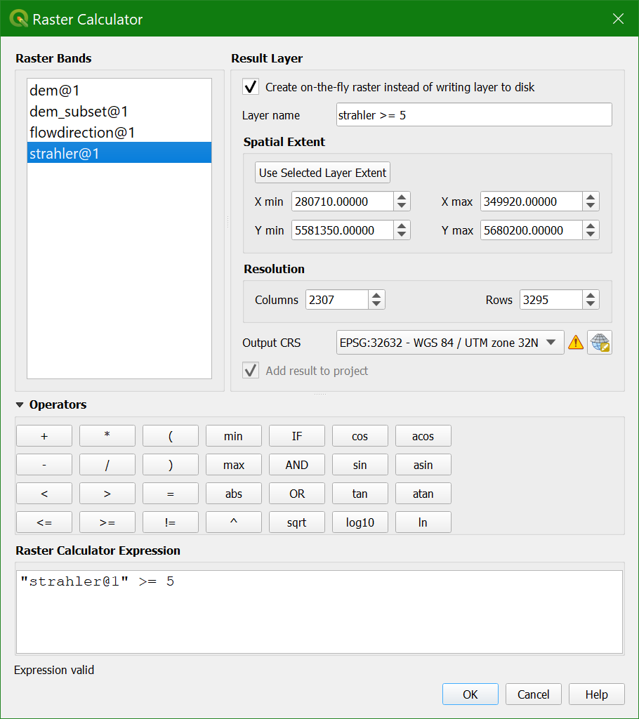Insert the min function

pos(234,435)
